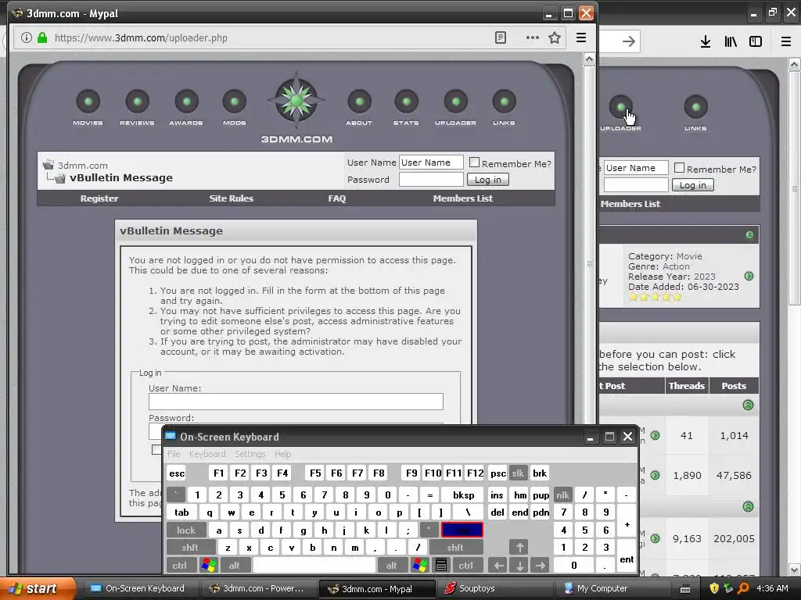
Task: Open the Windows start button
Action: point(38,588)
